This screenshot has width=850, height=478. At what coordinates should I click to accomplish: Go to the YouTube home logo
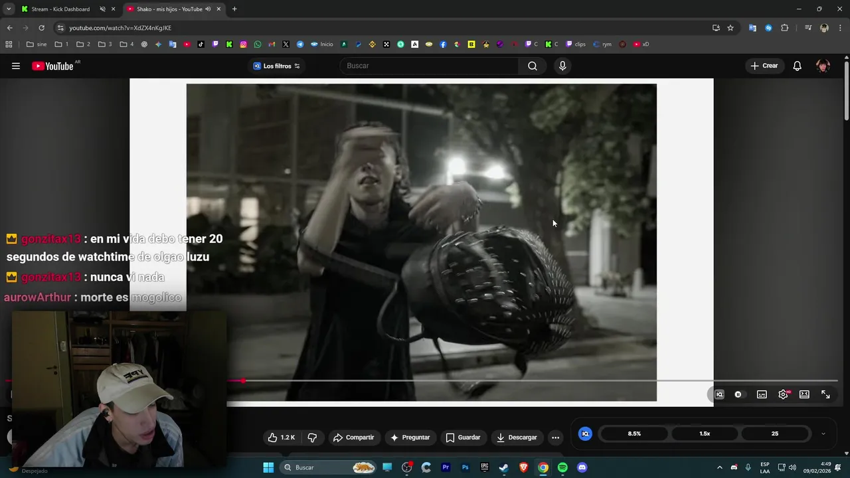[52, 66]
